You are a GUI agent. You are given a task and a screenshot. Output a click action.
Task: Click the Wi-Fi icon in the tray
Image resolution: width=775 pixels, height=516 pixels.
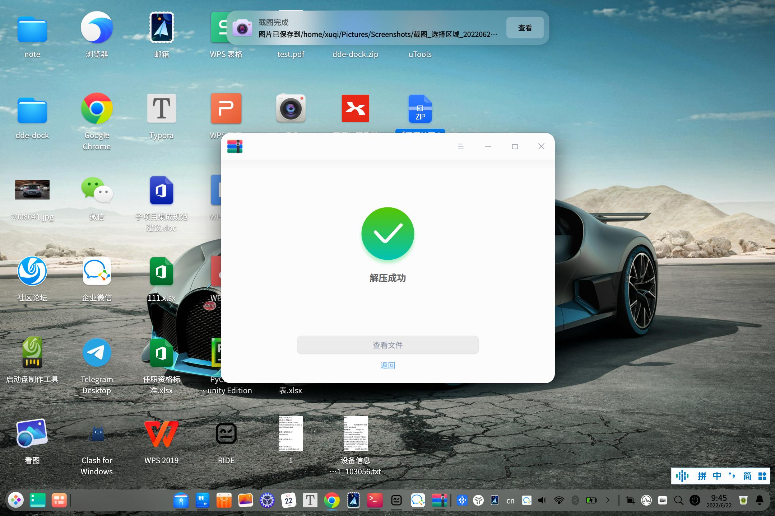559,500
